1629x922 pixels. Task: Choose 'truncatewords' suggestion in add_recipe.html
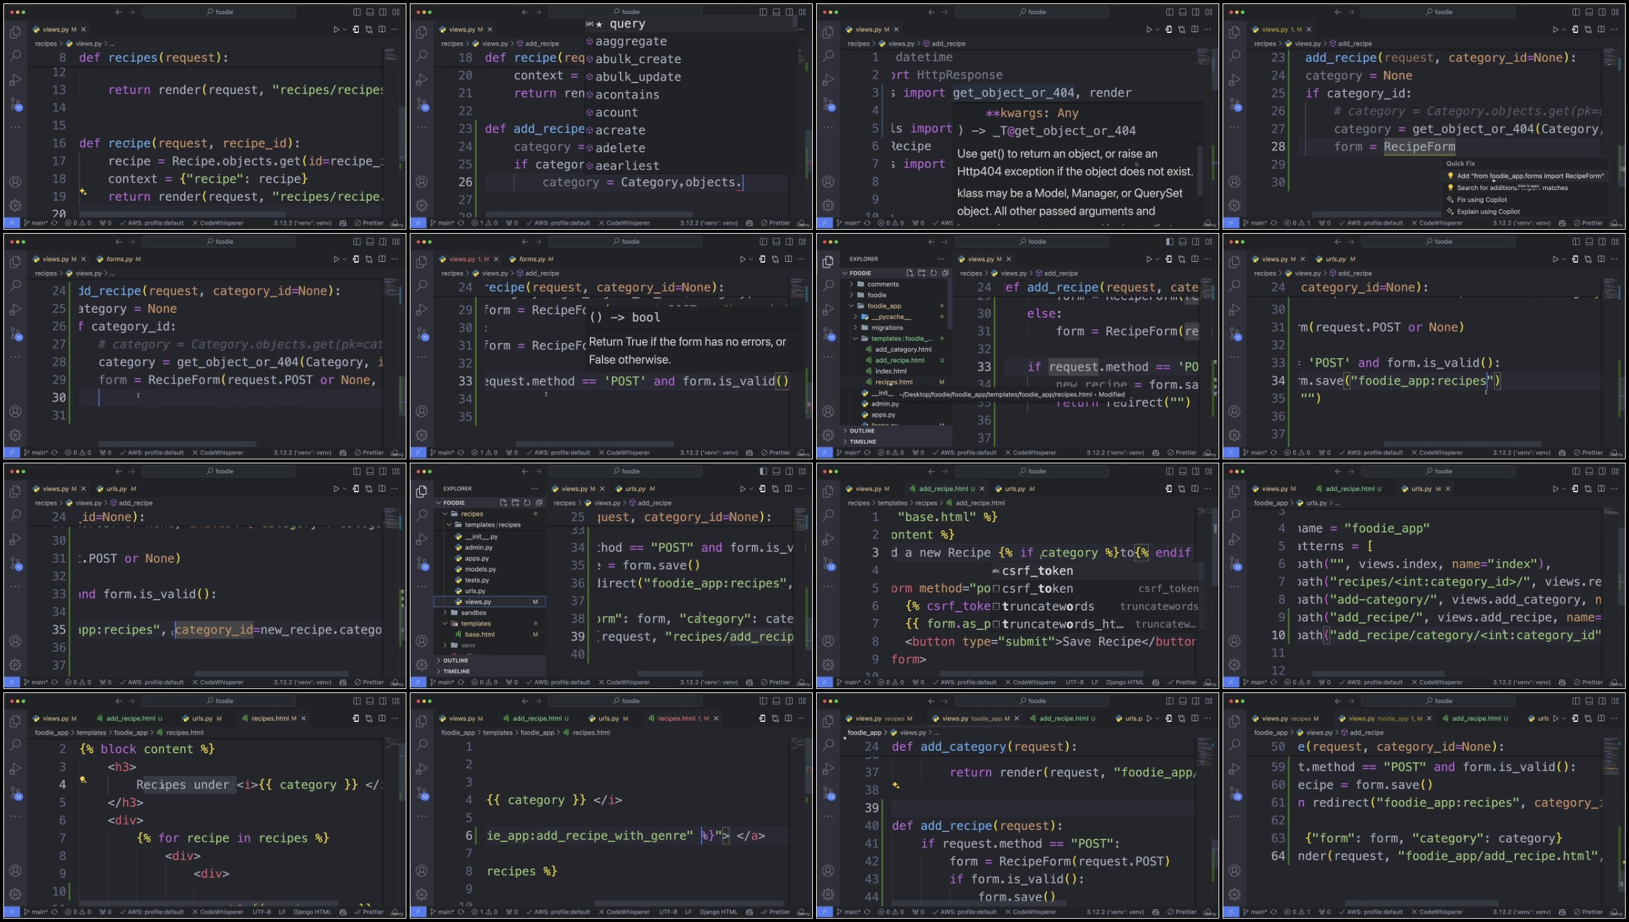[x=1095, y=606]
